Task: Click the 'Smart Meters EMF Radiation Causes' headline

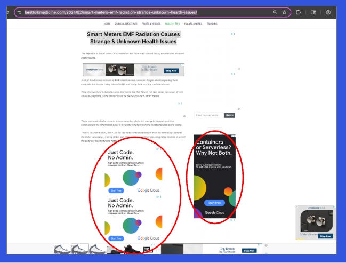Action: coord(133,34)
